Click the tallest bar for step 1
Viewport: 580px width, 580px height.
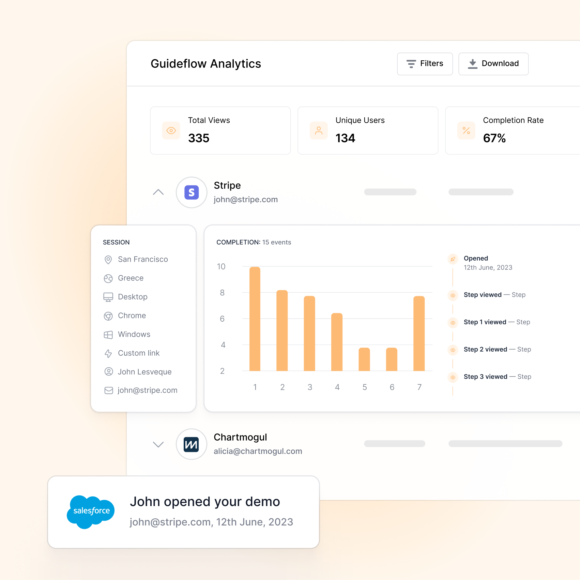click(x=255, y=319)
